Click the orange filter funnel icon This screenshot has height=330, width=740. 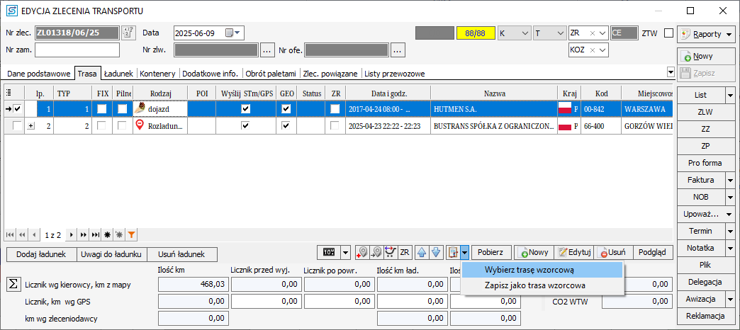click(131, 234)
